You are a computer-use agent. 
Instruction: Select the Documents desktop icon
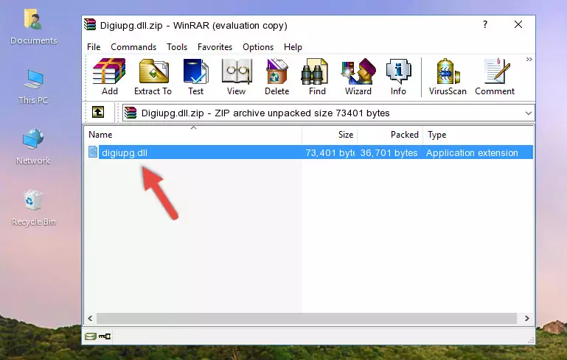[34, 27]
